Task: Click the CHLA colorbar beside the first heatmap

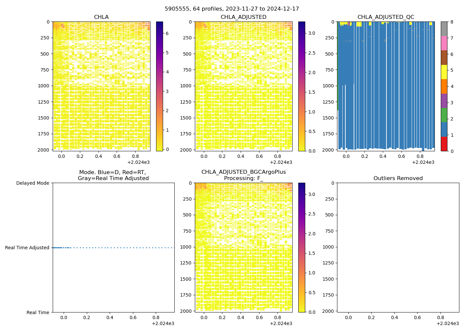Action: pyautogui.click(x=159, y=86)
